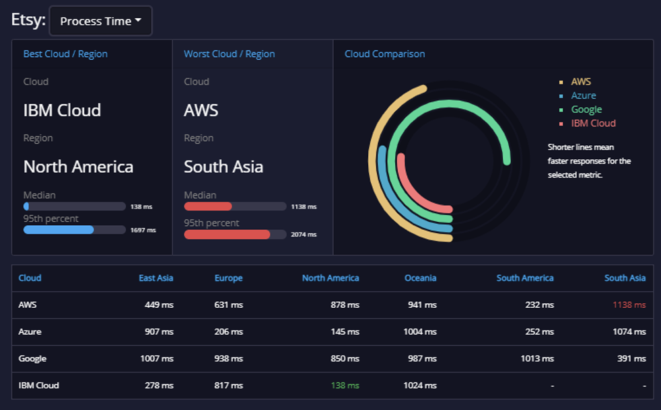
Task: Open the Process Time metric dropdown
Action: tap(100, 21)
